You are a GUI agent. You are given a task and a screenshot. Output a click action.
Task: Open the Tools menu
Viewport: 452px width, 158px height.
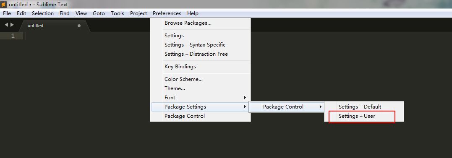click(118, 13)
